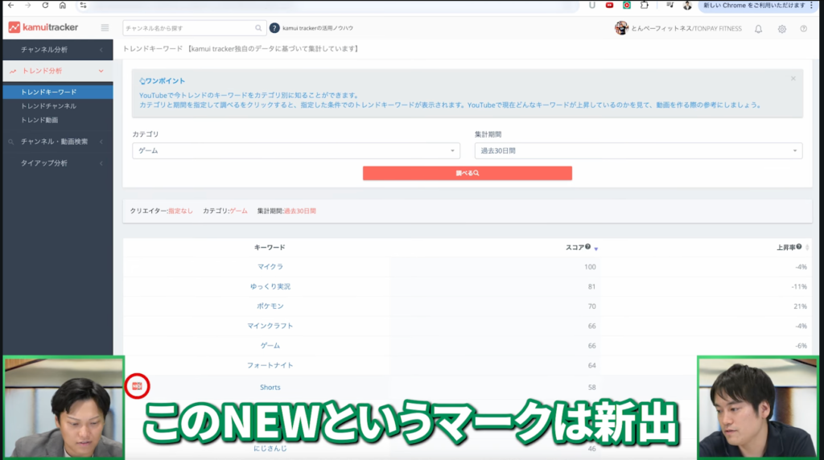Open the マイクラ keyword link
824x460 pixels.
coord(270,267)
